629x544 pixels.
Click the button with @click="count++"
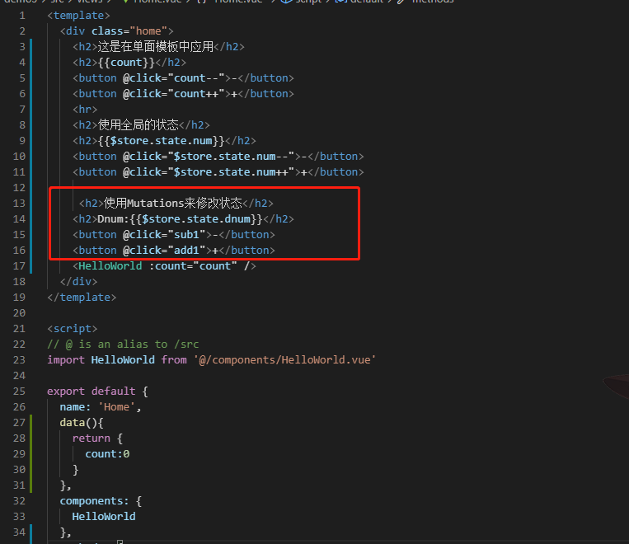tap(183, 94)
